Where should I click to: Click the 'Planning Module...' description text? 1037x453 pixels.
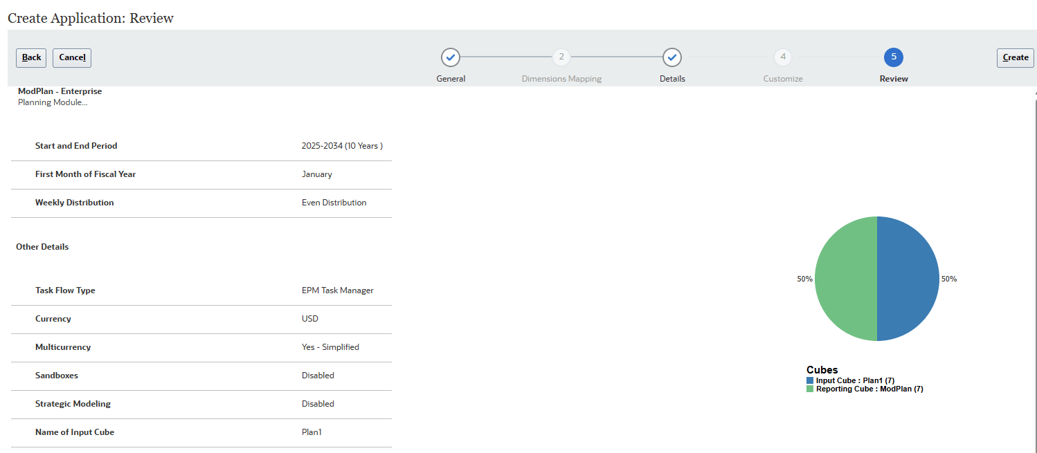53,102
